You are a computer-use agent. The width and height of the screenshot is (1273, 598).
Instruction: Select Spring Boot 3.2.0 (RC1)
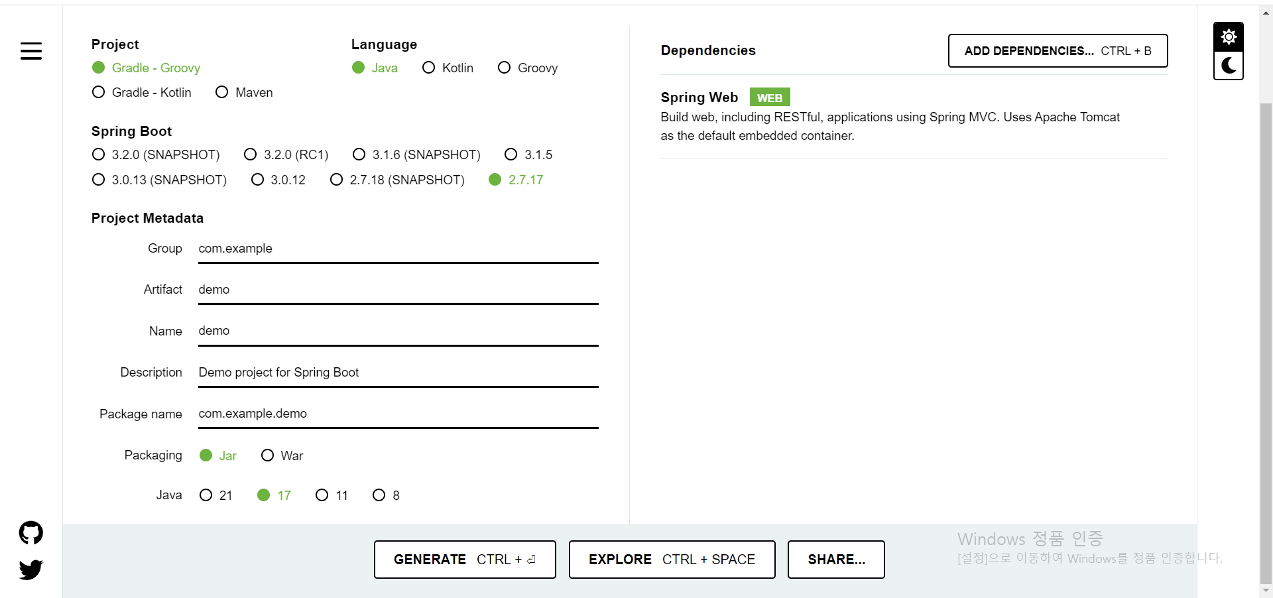tap(286, 154)
